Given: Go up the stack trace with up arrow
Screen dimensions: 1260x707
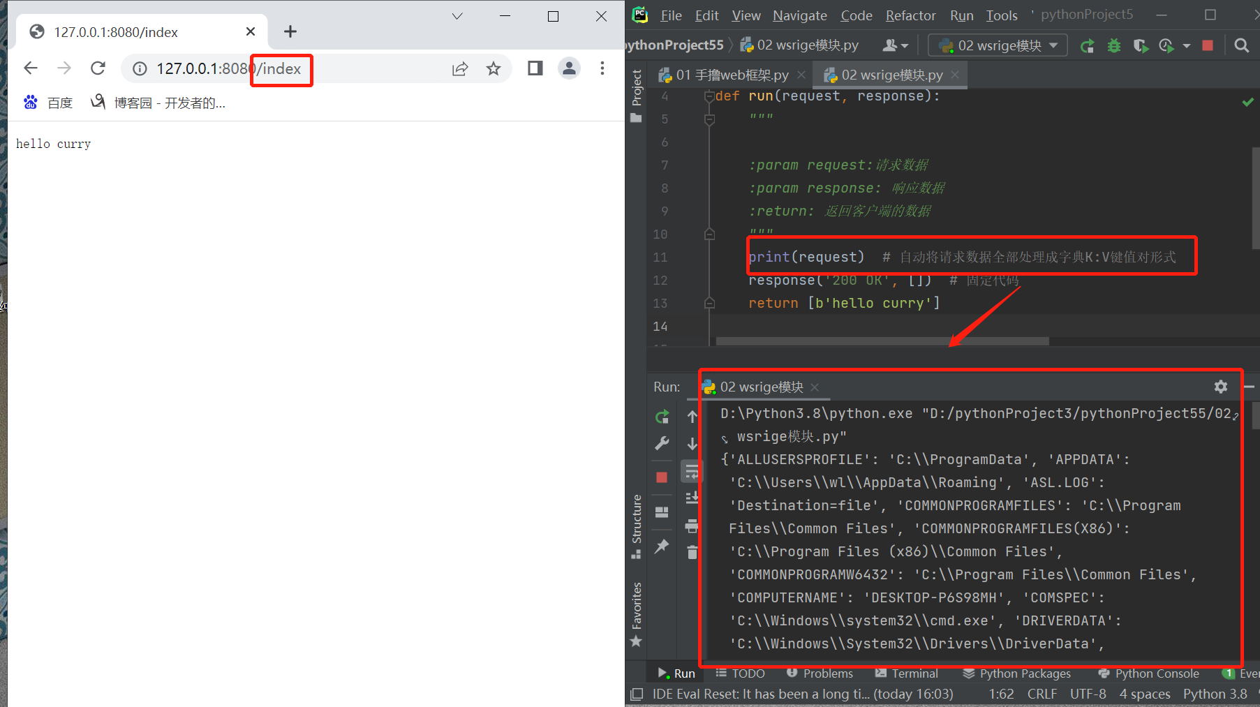Looking at the screenshot, I should tap(692, 417).
